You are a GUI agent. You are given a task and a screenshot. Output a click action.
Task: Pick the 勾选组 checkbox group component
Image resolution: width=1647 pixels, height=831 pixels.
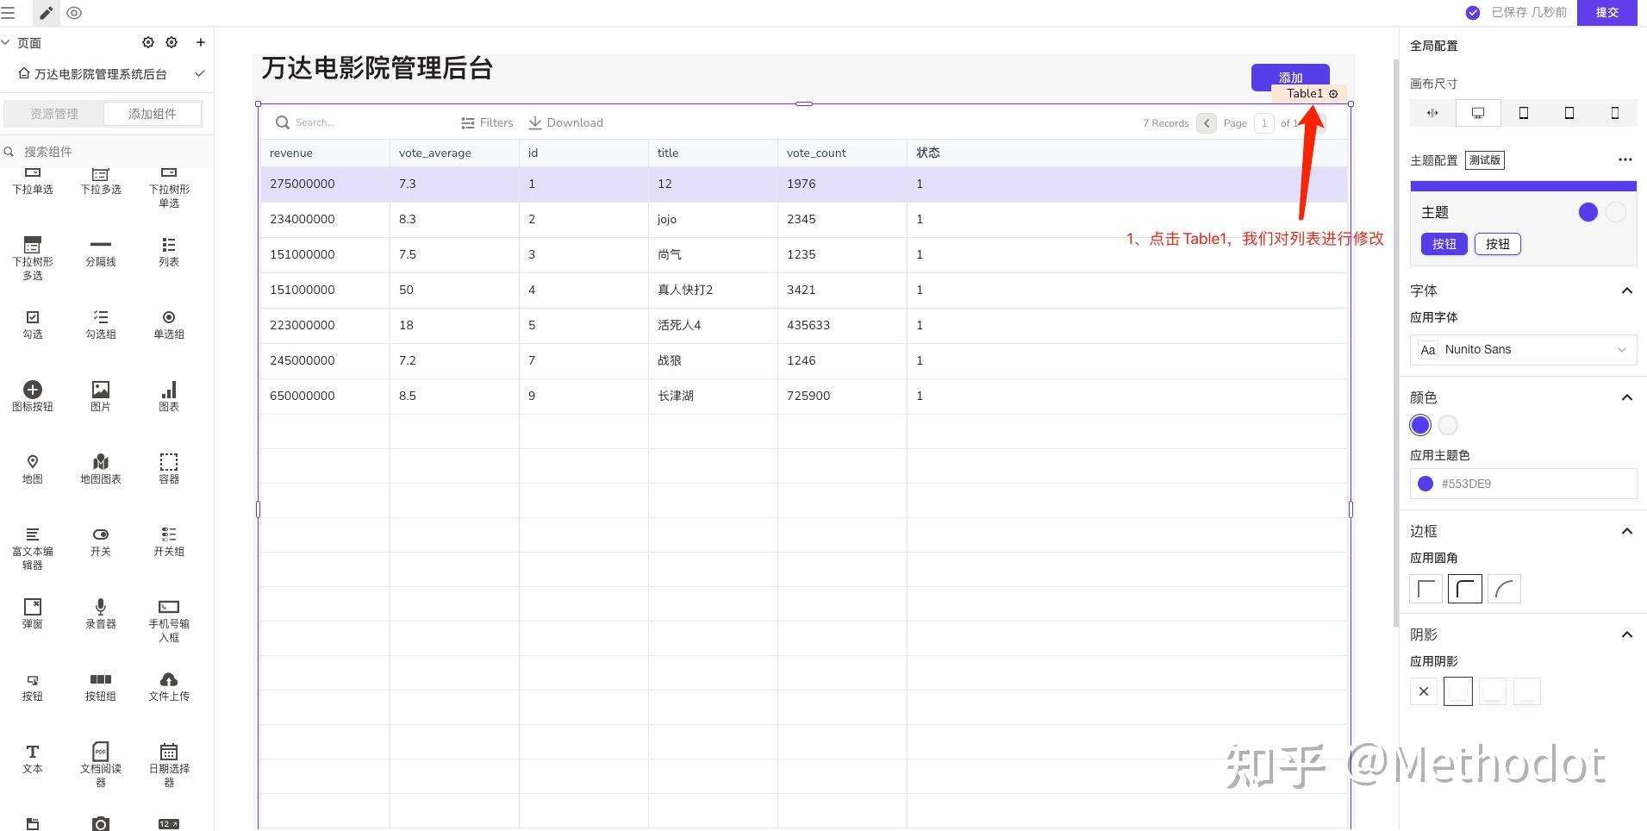[101, 325]
